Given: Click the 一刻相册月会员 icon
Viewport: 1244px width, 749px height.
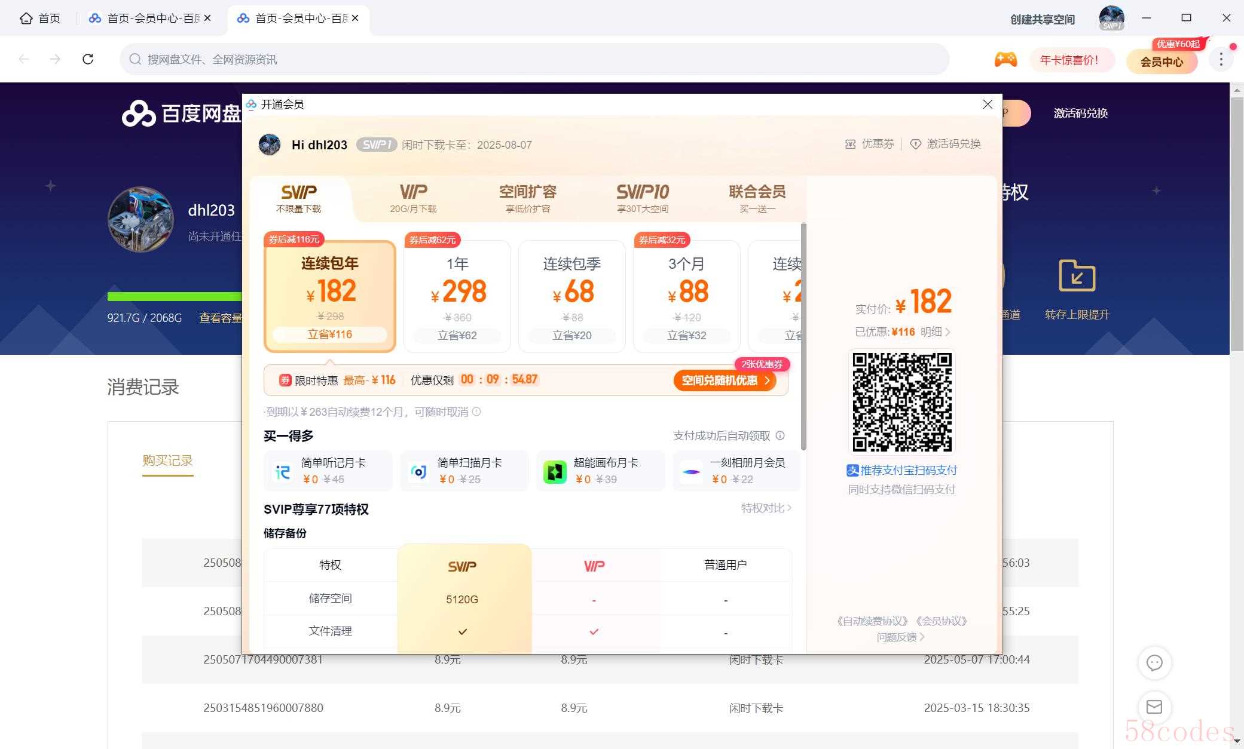Looking at the screenshot, I should click(691, 471).
